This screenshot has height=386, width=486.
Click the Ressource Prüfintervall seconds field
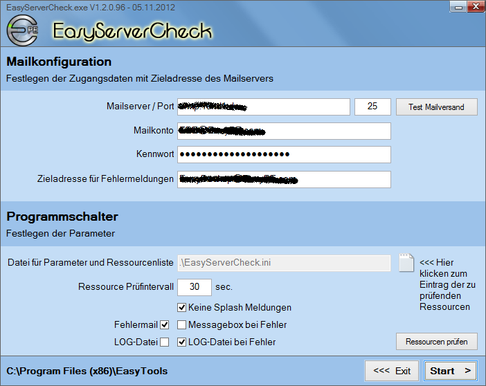tap(195, 286)
